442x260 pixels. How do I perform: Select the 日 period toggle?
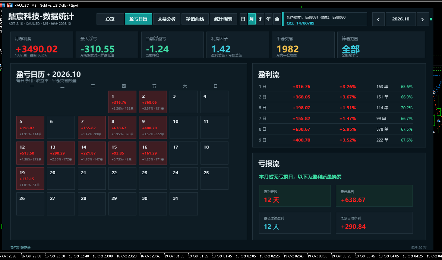(x=243, y=19)
